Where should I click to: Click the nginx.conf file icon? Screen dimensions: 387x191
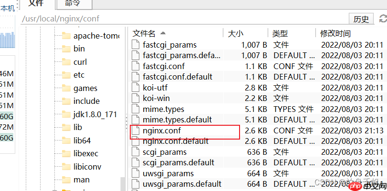pyautogui.click(x=136, y=131)
